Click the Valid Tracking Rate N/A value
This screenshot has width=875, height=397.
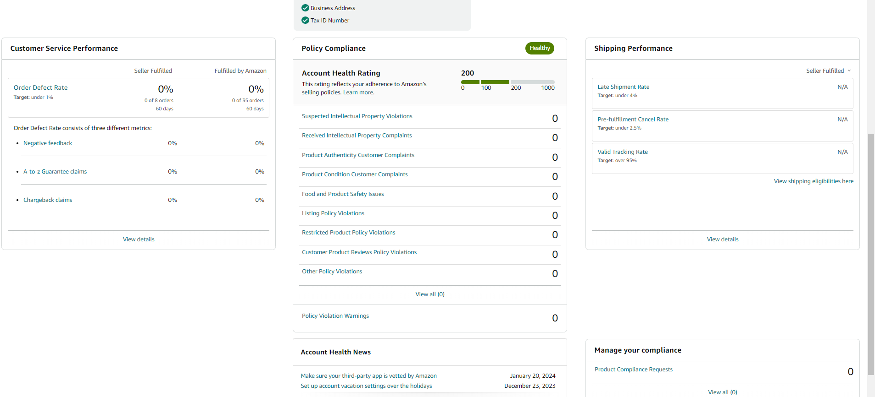[x=842, y=152]
